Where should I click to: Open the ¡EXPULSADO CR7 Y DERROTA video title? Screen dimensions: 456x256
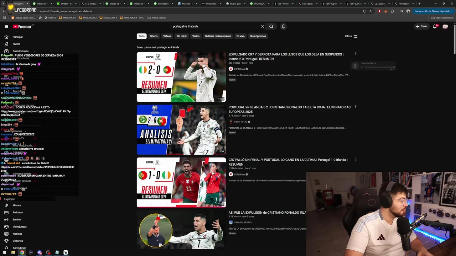[286, 57]
